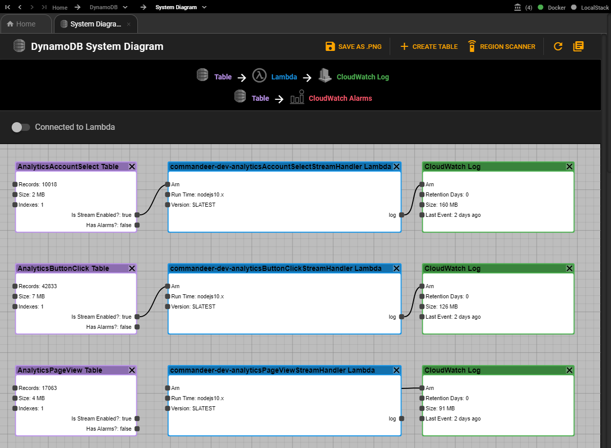Click Size: 126 MB in CloudWatch Log
611x448 pixels.
[x=442, y=306]
